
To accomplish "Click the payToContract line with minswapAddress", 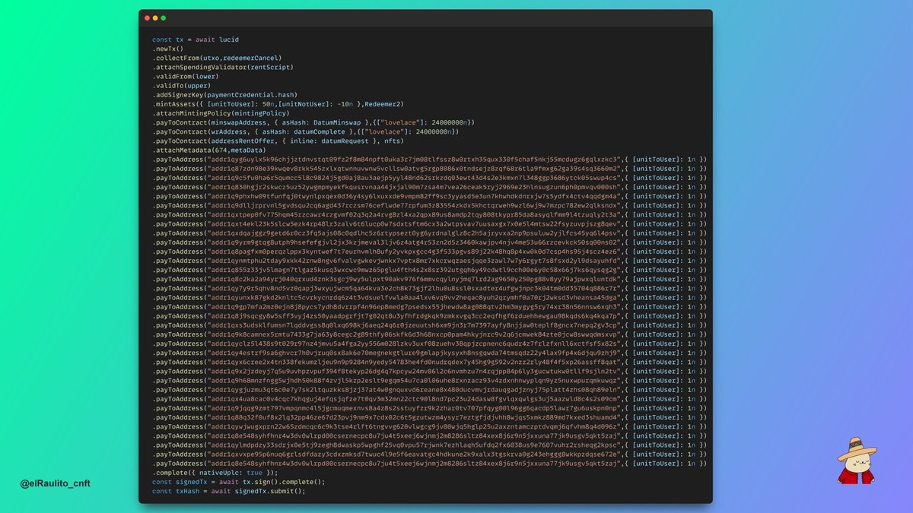I will tap(314, 122).
